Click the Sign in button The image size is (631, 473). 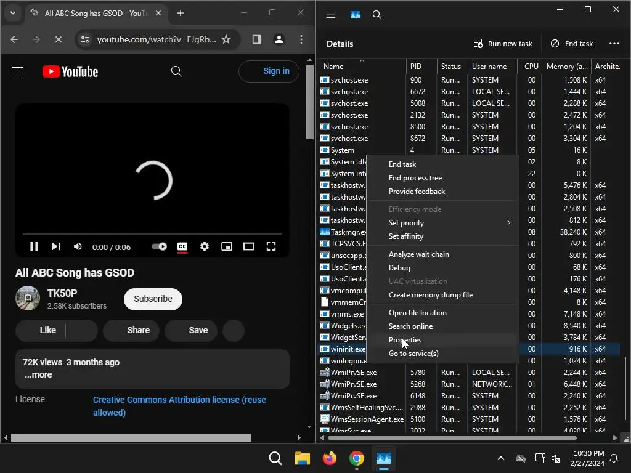pos(269,71)
